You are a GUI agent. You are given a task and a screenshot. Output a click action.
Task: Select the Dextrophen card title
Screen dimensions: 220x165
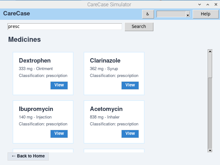tap(35, 61)
